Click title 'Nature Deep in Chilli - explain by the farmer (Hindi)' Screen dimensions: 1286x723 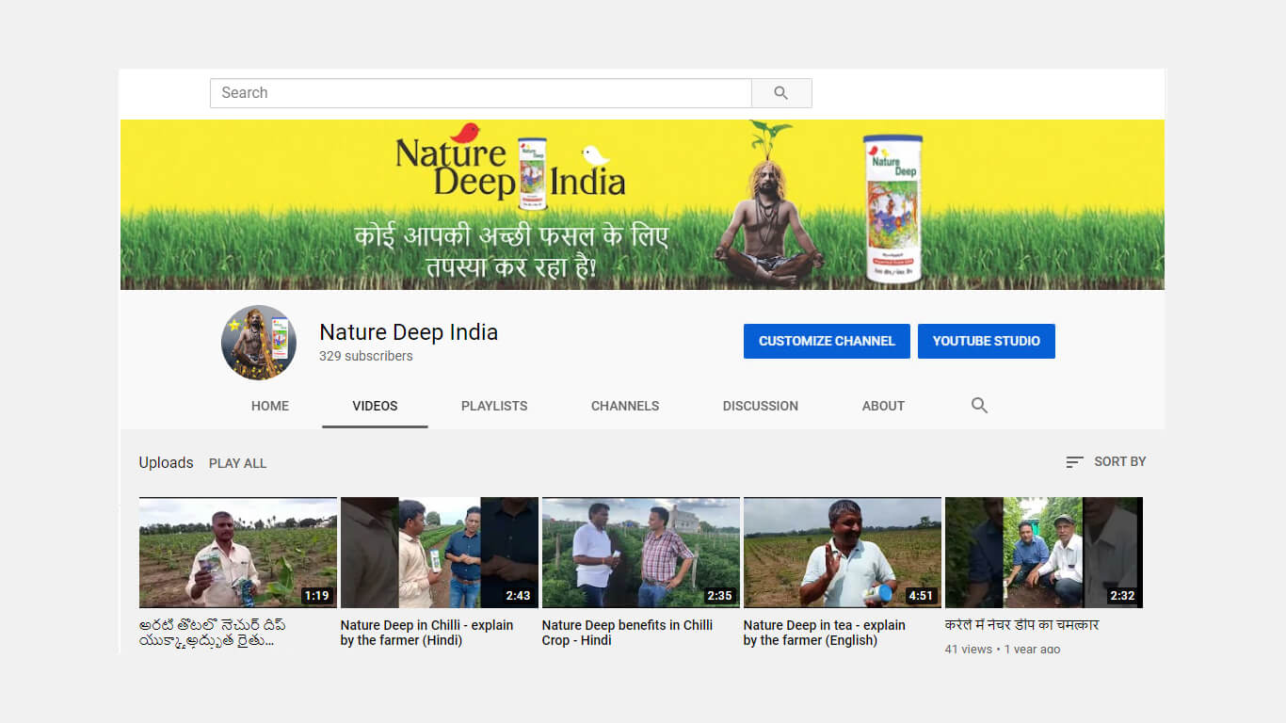pos(426,633)
